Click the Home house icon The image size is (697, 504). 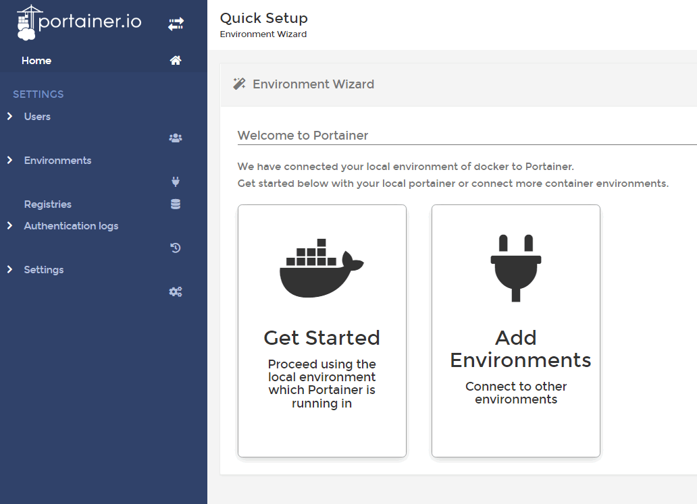176,61
